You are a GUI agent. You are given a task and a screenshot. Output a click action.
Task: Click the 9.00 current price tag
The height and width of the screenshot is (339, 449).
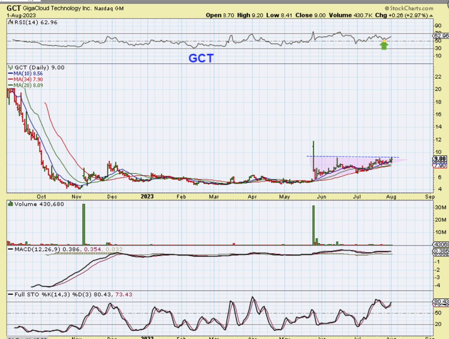point(440,159)
